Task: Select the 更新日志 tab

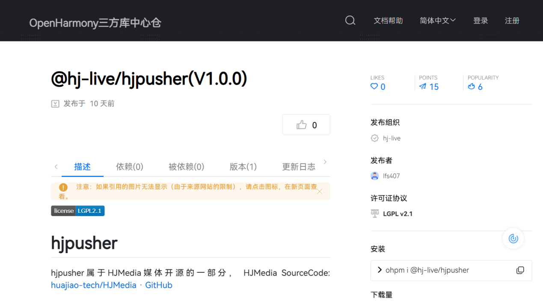Action: coord(298,167)
